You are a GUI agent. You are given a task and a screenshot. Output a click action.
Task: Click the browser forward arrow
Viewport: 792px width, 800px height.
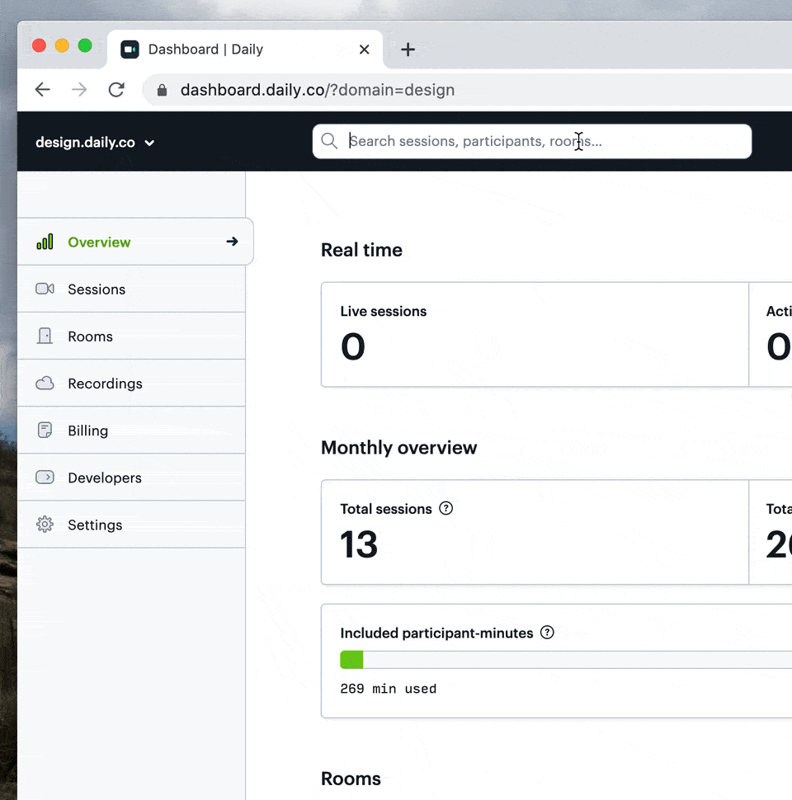point(79,90)
